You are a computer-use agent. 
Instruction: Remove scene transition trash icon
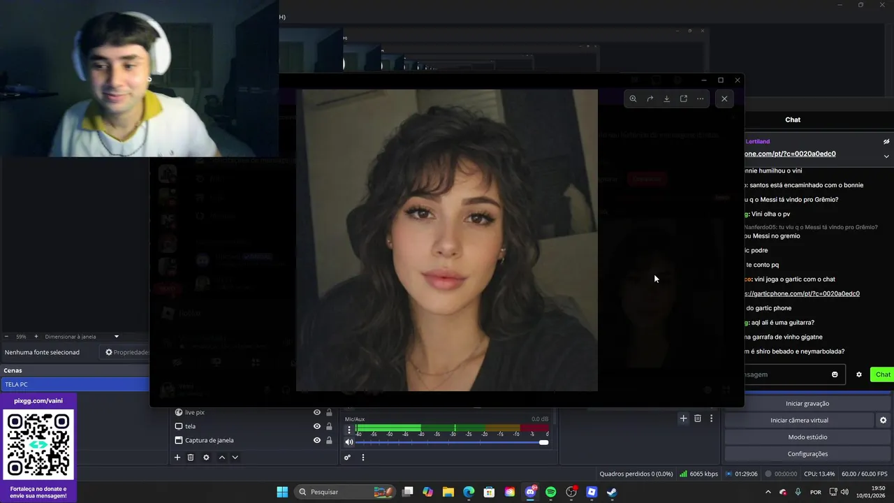[x=698, y=418]
